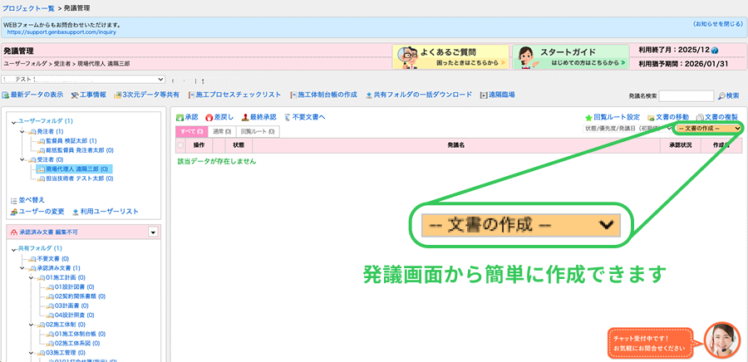Open the project selector dropdown showing テスト
Screen dimensions: 748x362
[81, 79]
